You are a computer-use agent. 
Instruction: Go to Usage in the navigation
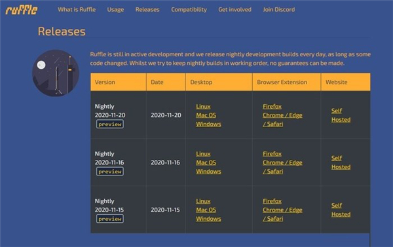point(115,10)
